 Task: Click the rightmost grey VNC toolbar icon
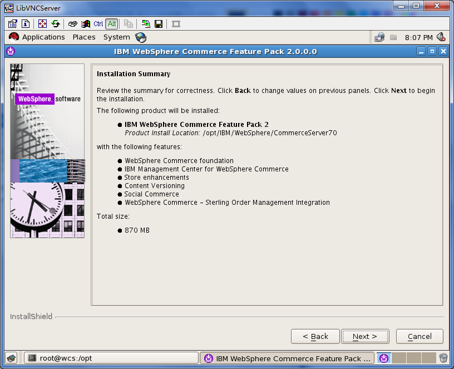[176, 24]
